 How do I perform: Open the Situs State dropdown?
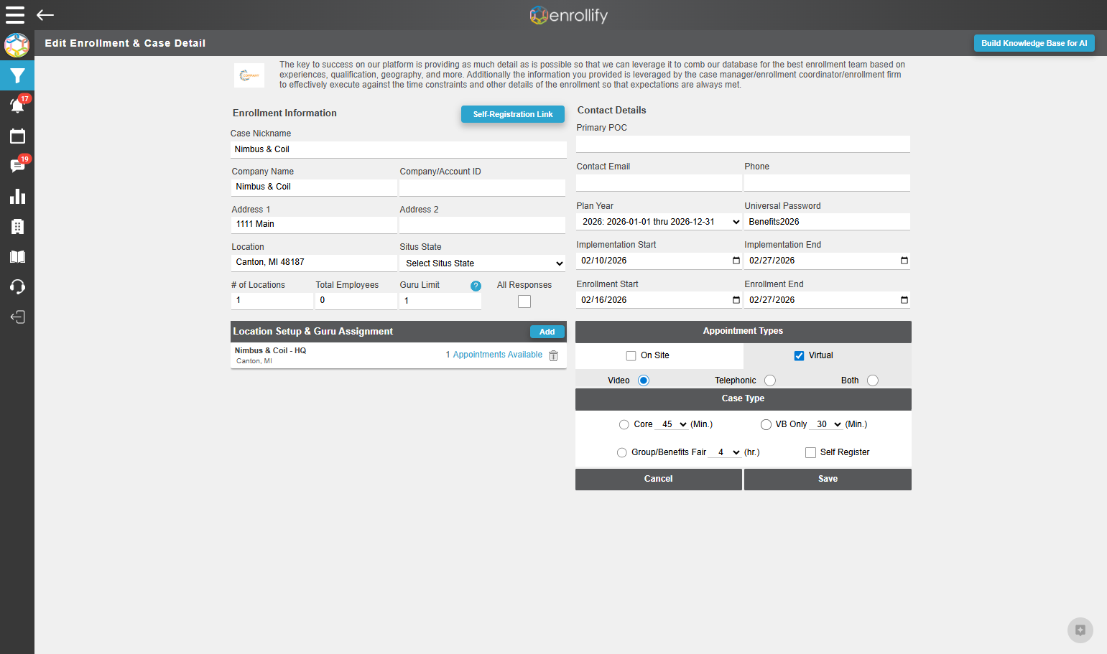[482, 263]
